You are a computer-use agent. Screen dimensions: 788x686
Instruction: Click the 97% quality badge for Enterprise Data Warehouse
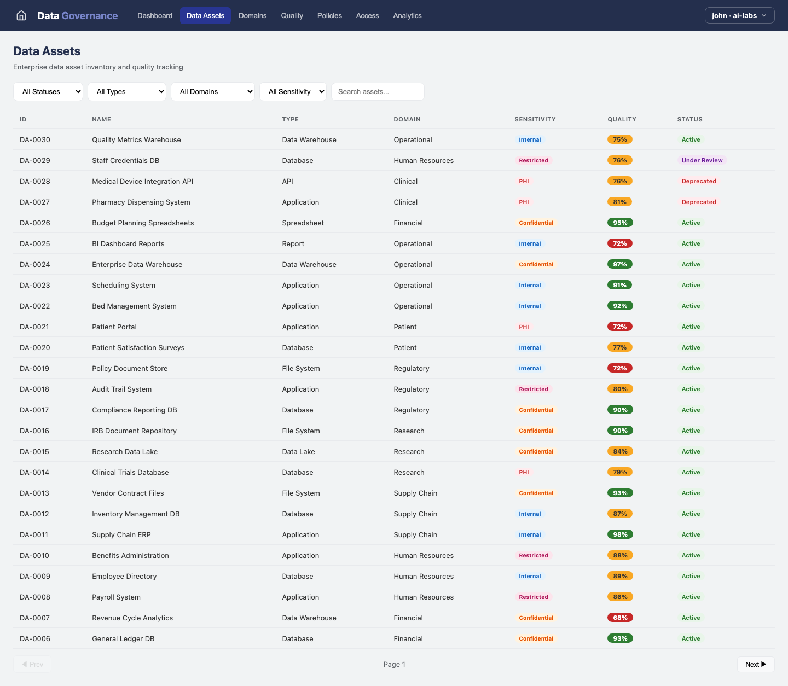(x=619, y=264)
